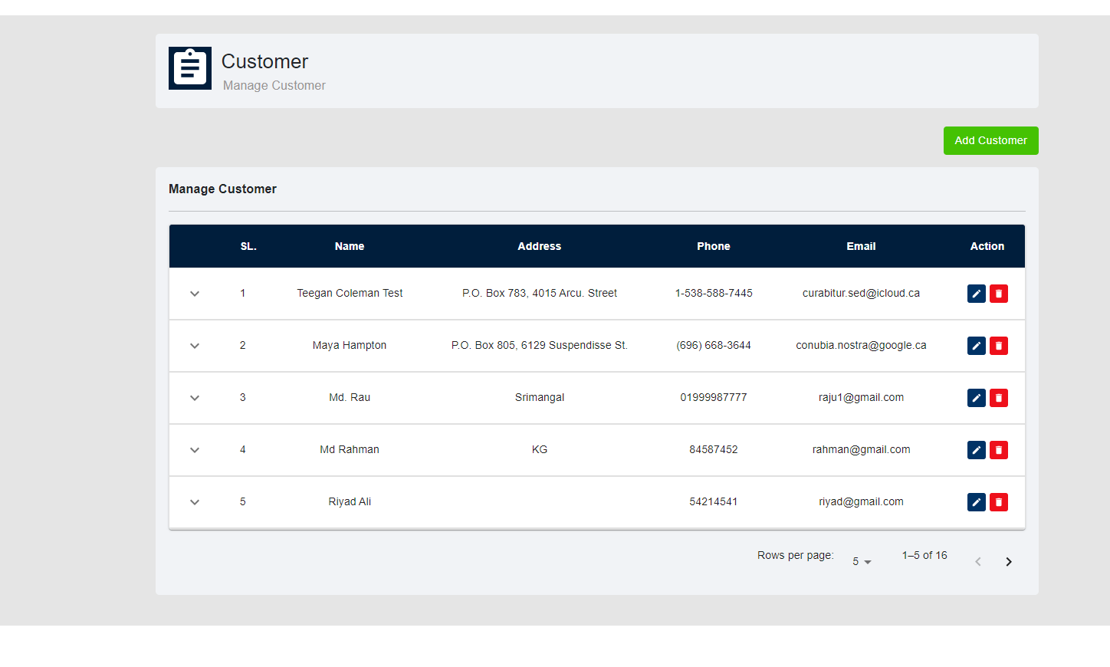Screen dimensions: 1110x667
Task: Go to the next page of customers
Action: pos(1009,562)
